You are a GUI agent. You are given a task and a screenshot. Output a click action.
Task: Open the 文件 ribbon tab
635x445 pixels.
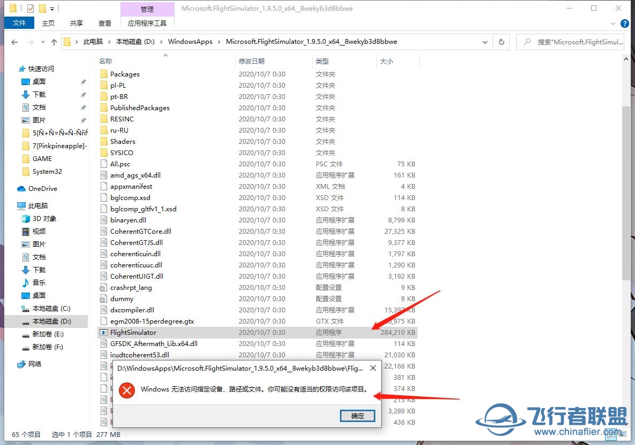(19, 23)
